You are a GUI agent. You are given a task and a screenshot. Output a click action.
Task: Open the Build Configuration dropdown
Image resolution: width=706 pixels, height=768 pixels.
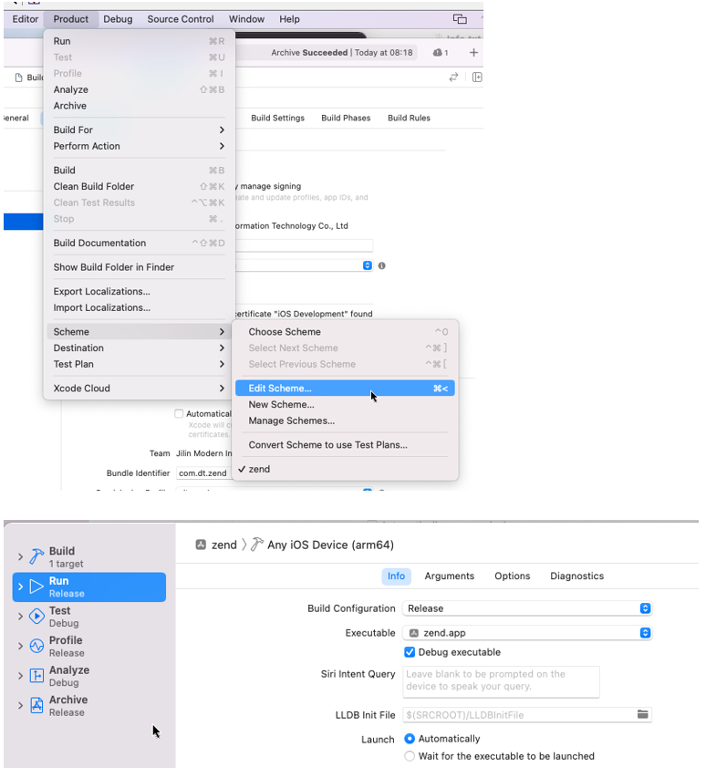pyautogui.click(x=526, y=608)
